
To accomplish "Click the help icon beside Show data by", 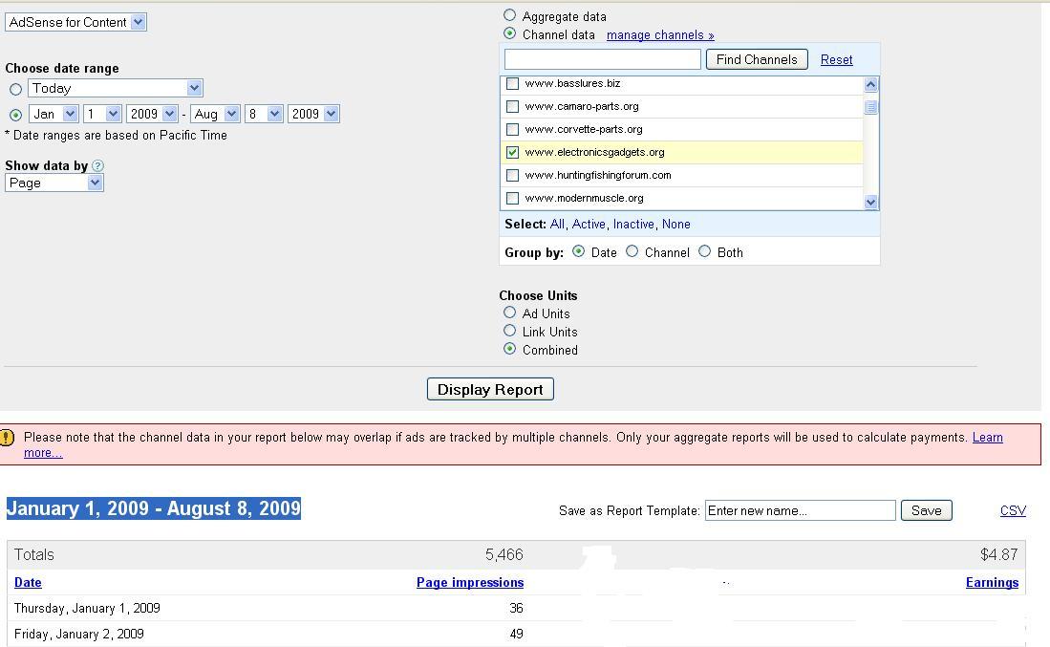I will coord(97,165).
